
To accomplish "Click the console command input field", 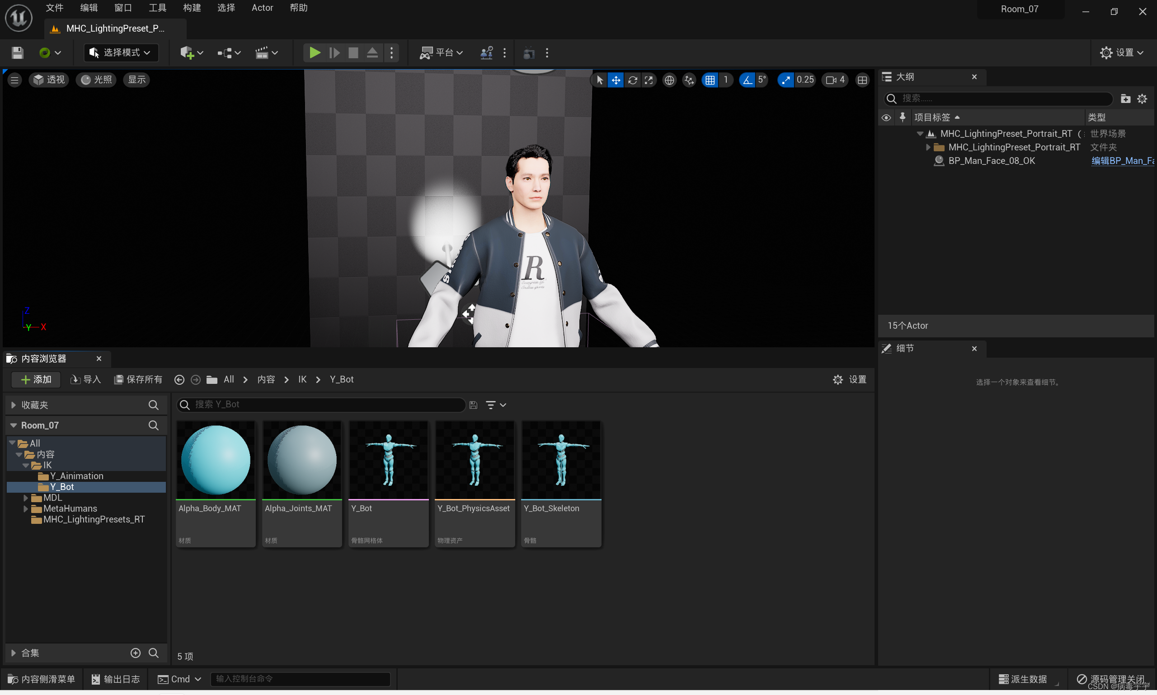I will pos(300,679).
